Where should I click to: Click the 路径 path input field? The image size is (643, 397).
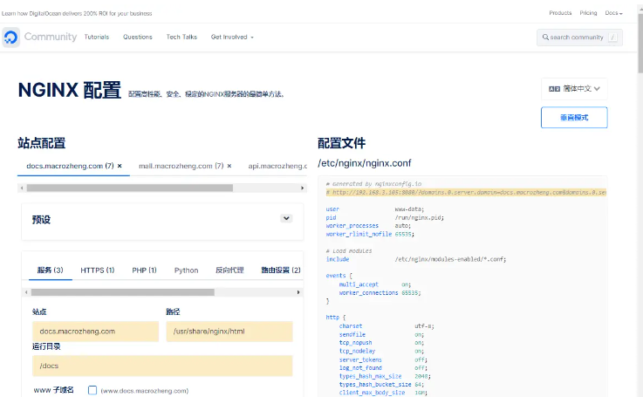pos(229,332)
